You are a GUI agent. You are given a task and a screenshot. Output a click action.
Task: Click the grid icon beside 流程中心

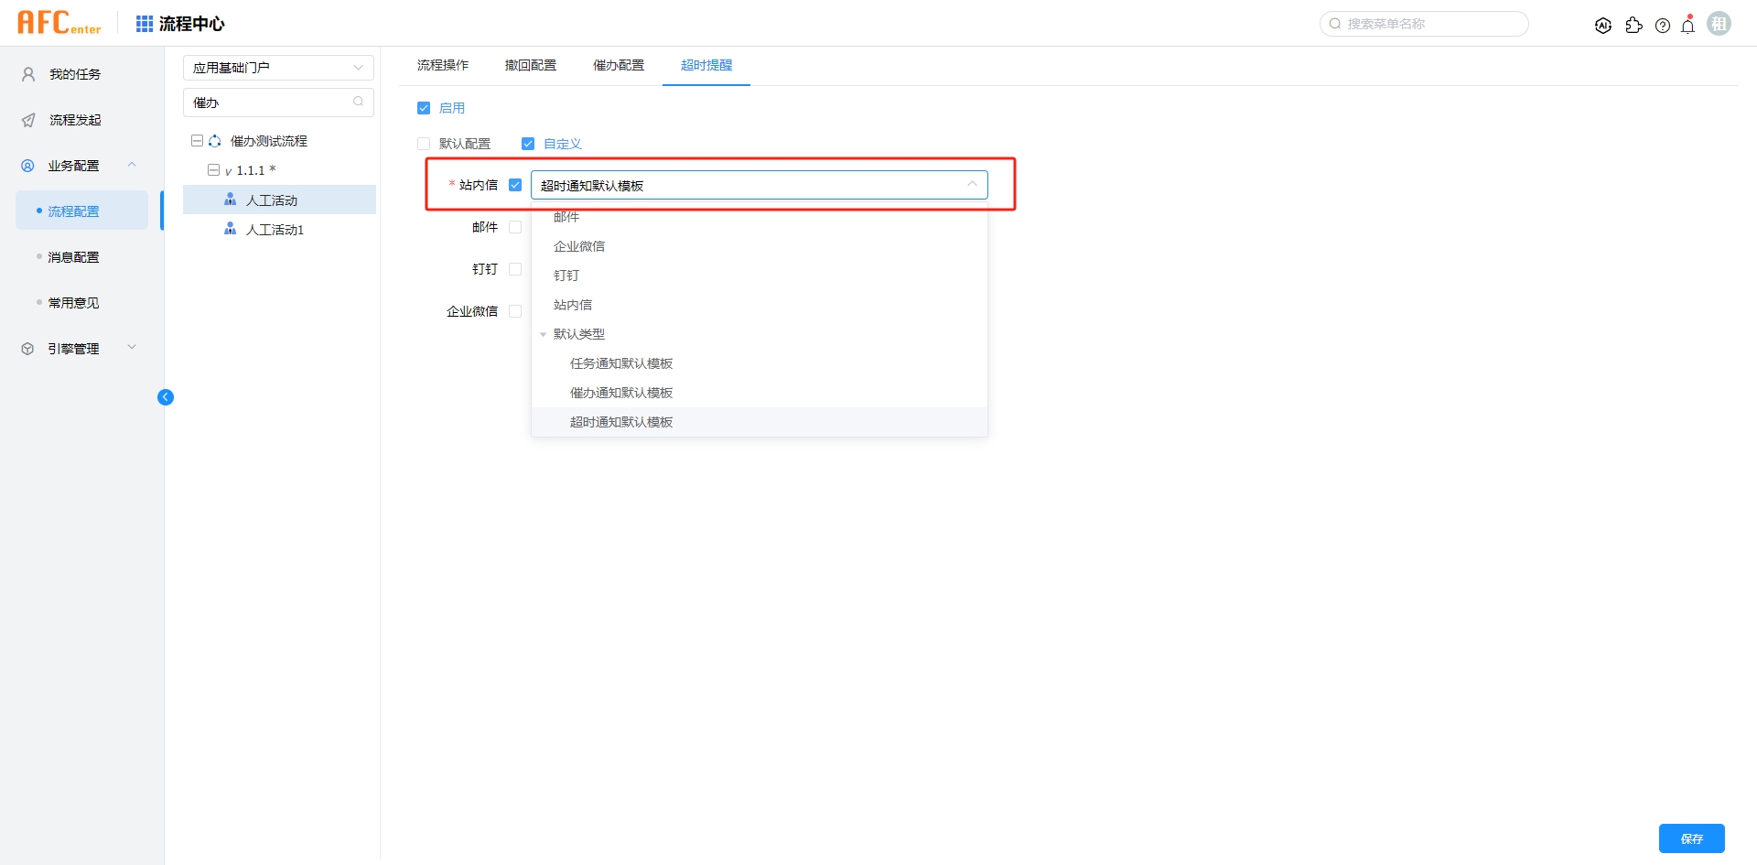click(144, 24)
